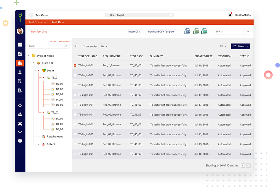Click the SUMMARY column header
280x187 pixels.
click(x=156, y=56)
